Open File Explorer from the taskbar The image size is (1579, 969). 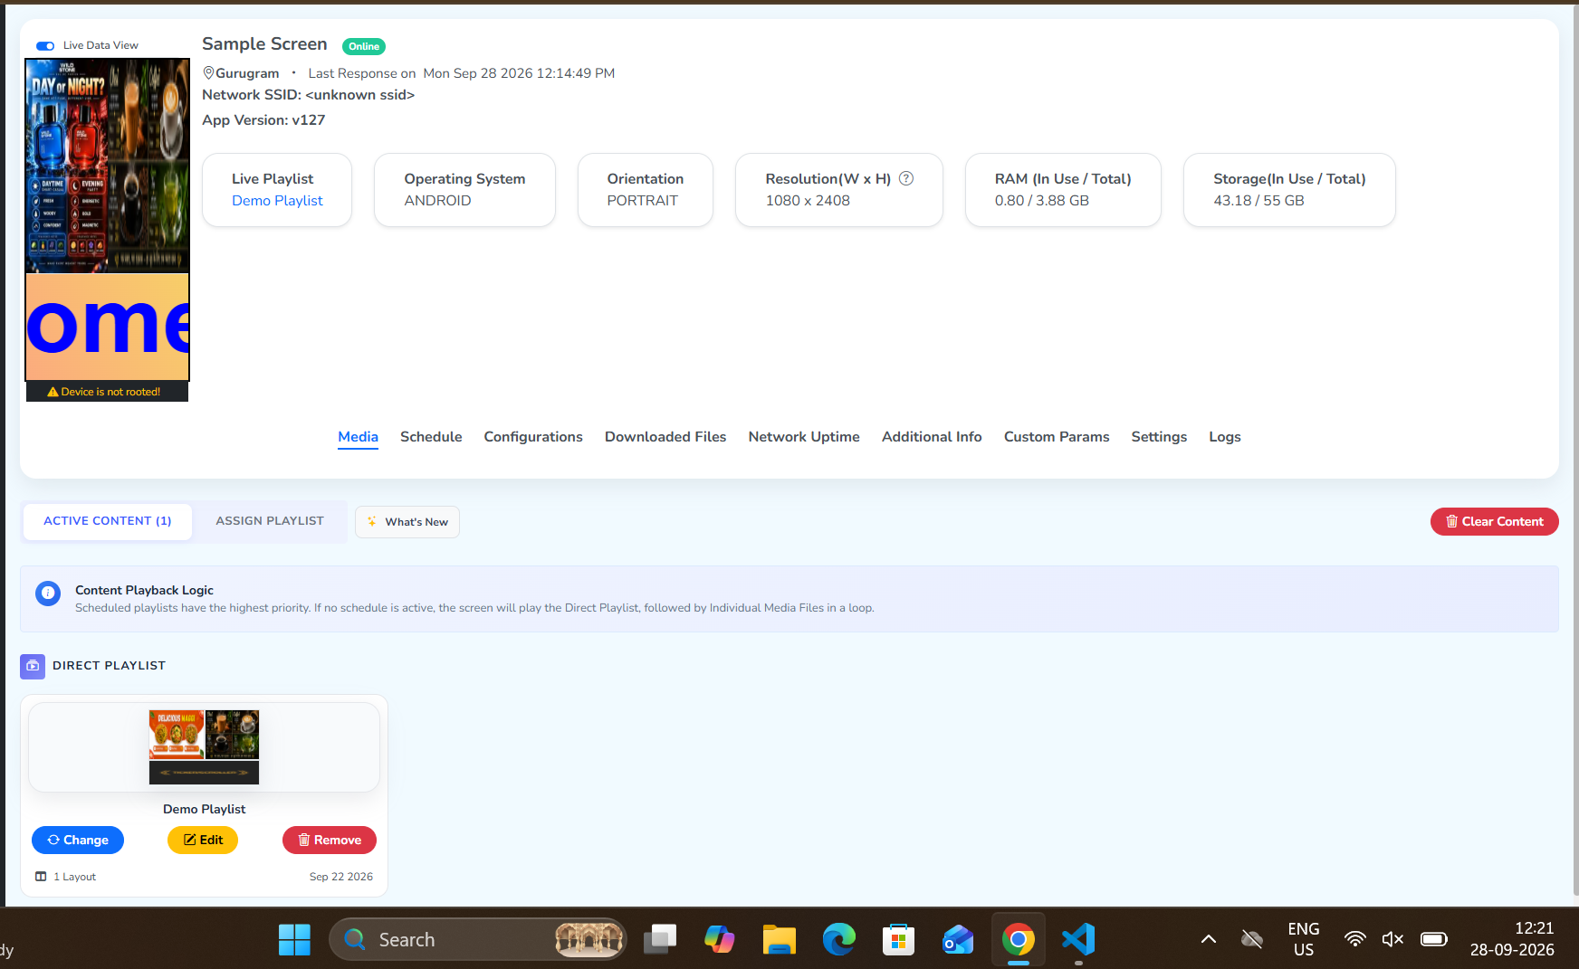(779, 940)
